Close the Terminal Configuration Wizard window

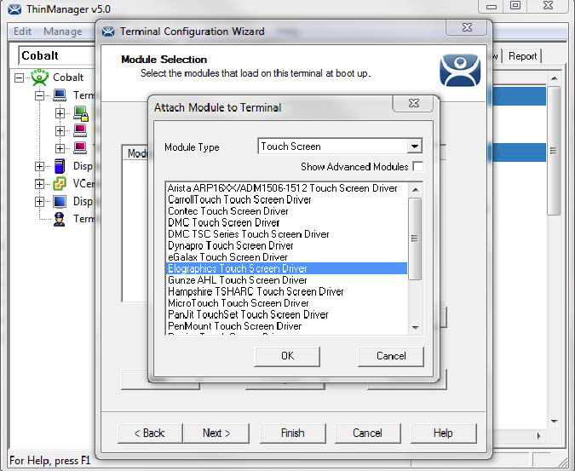click(467, 27)
